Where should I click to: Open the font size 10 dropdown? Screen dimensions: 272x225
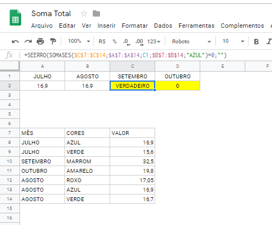pyautogui.click(x=233, y=41)
